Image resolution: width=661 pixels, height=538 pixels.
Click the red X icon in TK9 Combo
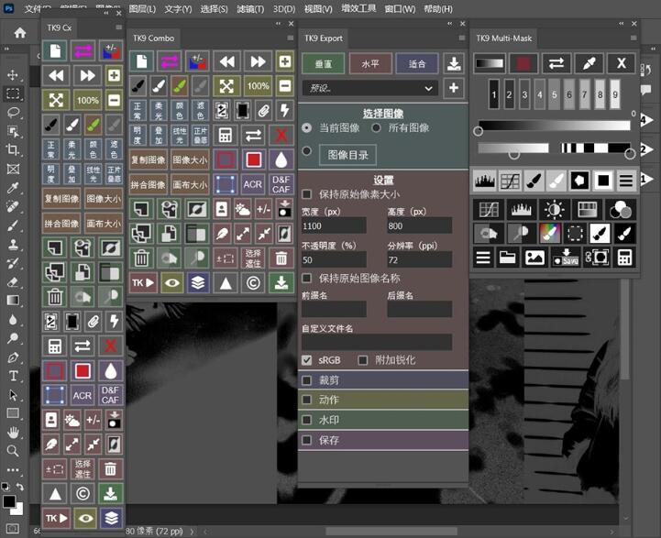[x=281, y=135]
